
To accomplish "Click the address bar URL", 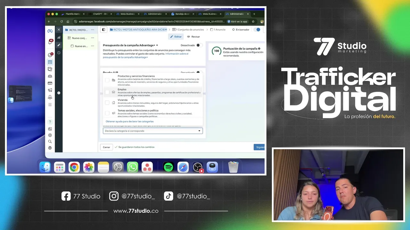I will tap(152, 22).
